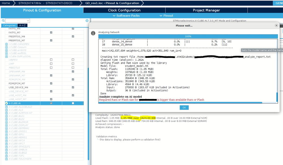Viewport: 283px width, 165px height.
Task: Click the info icon in the Please wait dialog
Action: click(x=93, y=33)
